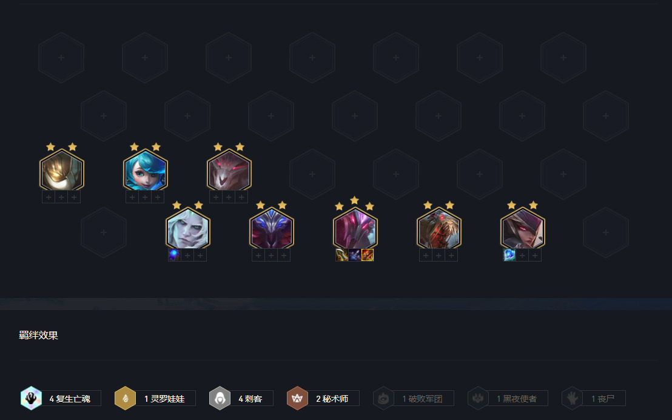672x420 pixels.
Task: Select the blue-haired Gwen champion hexagon
Action: [146, 171]
